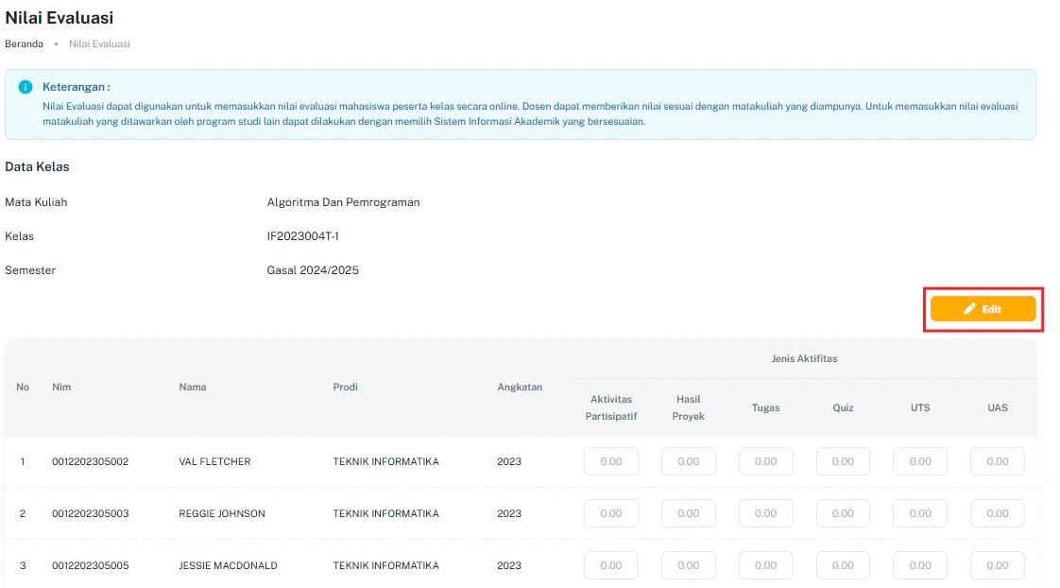Image resolution: width=1060 pixels, height=588 pixels.
Task: Select NIM 0012202305002
Action: click(91, 461)
